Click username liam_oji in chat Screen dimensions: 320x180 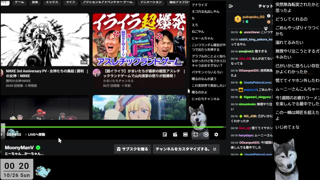[x=244, y=128]
